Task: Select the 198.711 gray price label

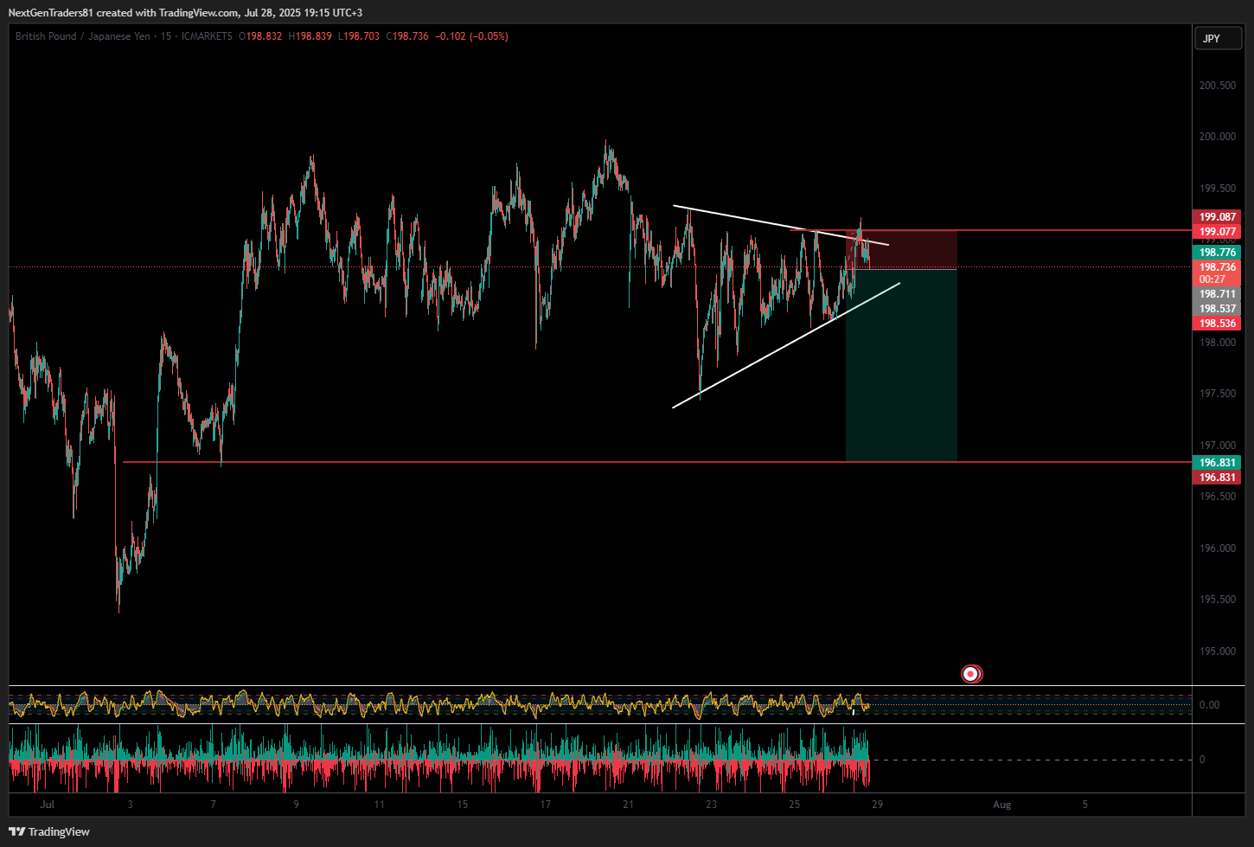Action: 1217,294
